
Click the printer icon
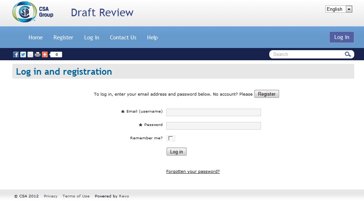(37, 54)
